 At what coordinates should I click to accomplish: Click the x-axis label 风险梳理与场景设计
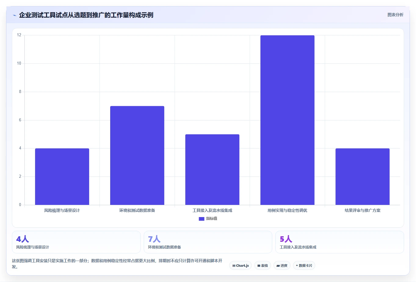(x=62, y=210)
